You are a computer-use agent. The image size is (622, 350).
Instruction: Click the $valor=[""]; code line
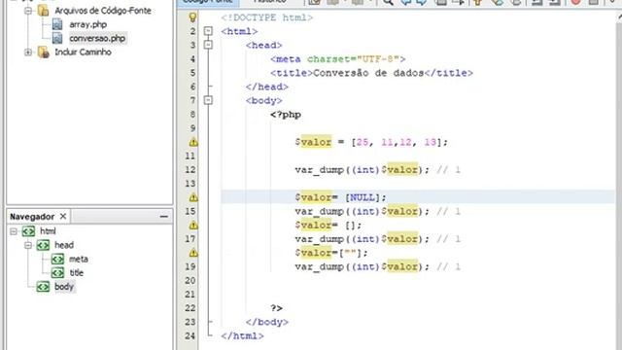[x=331, y=253]
